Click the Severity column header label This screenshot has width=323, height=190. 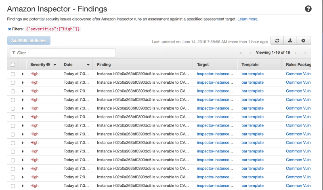pyautogui.click(x=38, y=65)
